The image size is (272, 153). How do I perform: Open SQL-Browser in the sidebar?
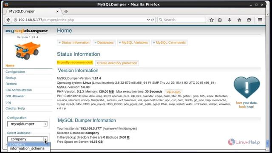[15, 96]
